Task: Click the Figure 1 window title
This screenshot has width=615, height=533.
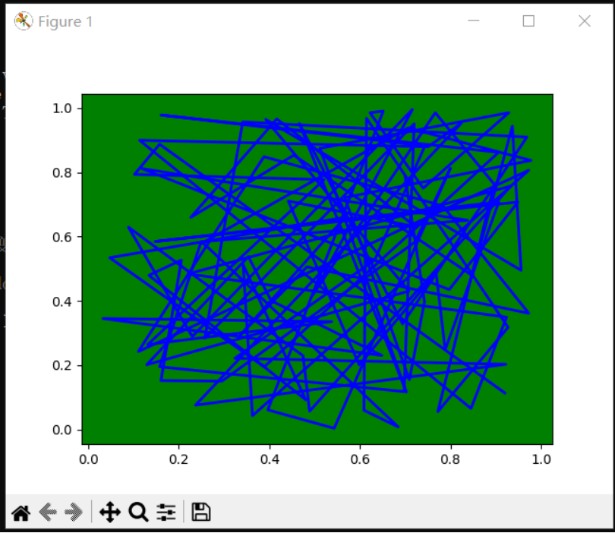Action: (x=65, y=21)
